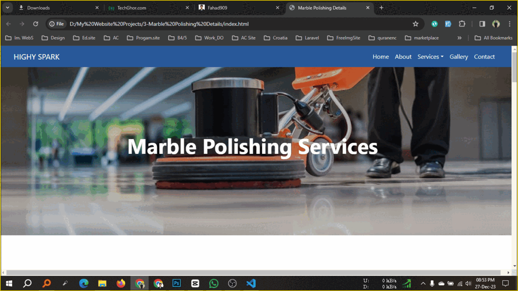Open the tab search dropdown
This screenshot has width=518, height=291.
pos(8,8)
